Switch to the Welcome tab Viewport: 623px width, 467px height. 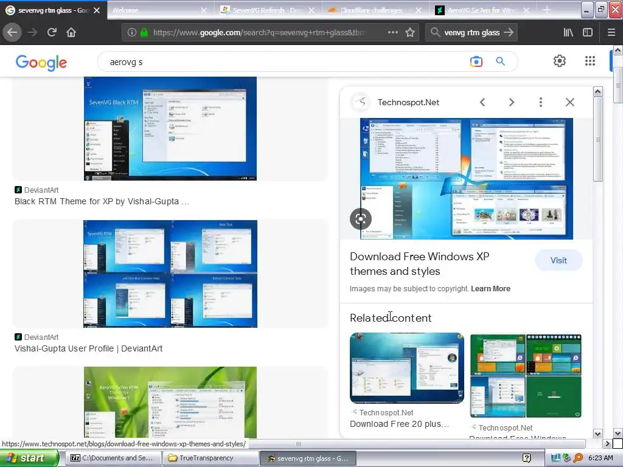click(159, 10)
